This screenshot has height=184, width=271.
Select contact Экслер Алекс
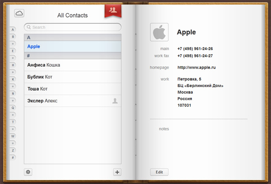68,101
